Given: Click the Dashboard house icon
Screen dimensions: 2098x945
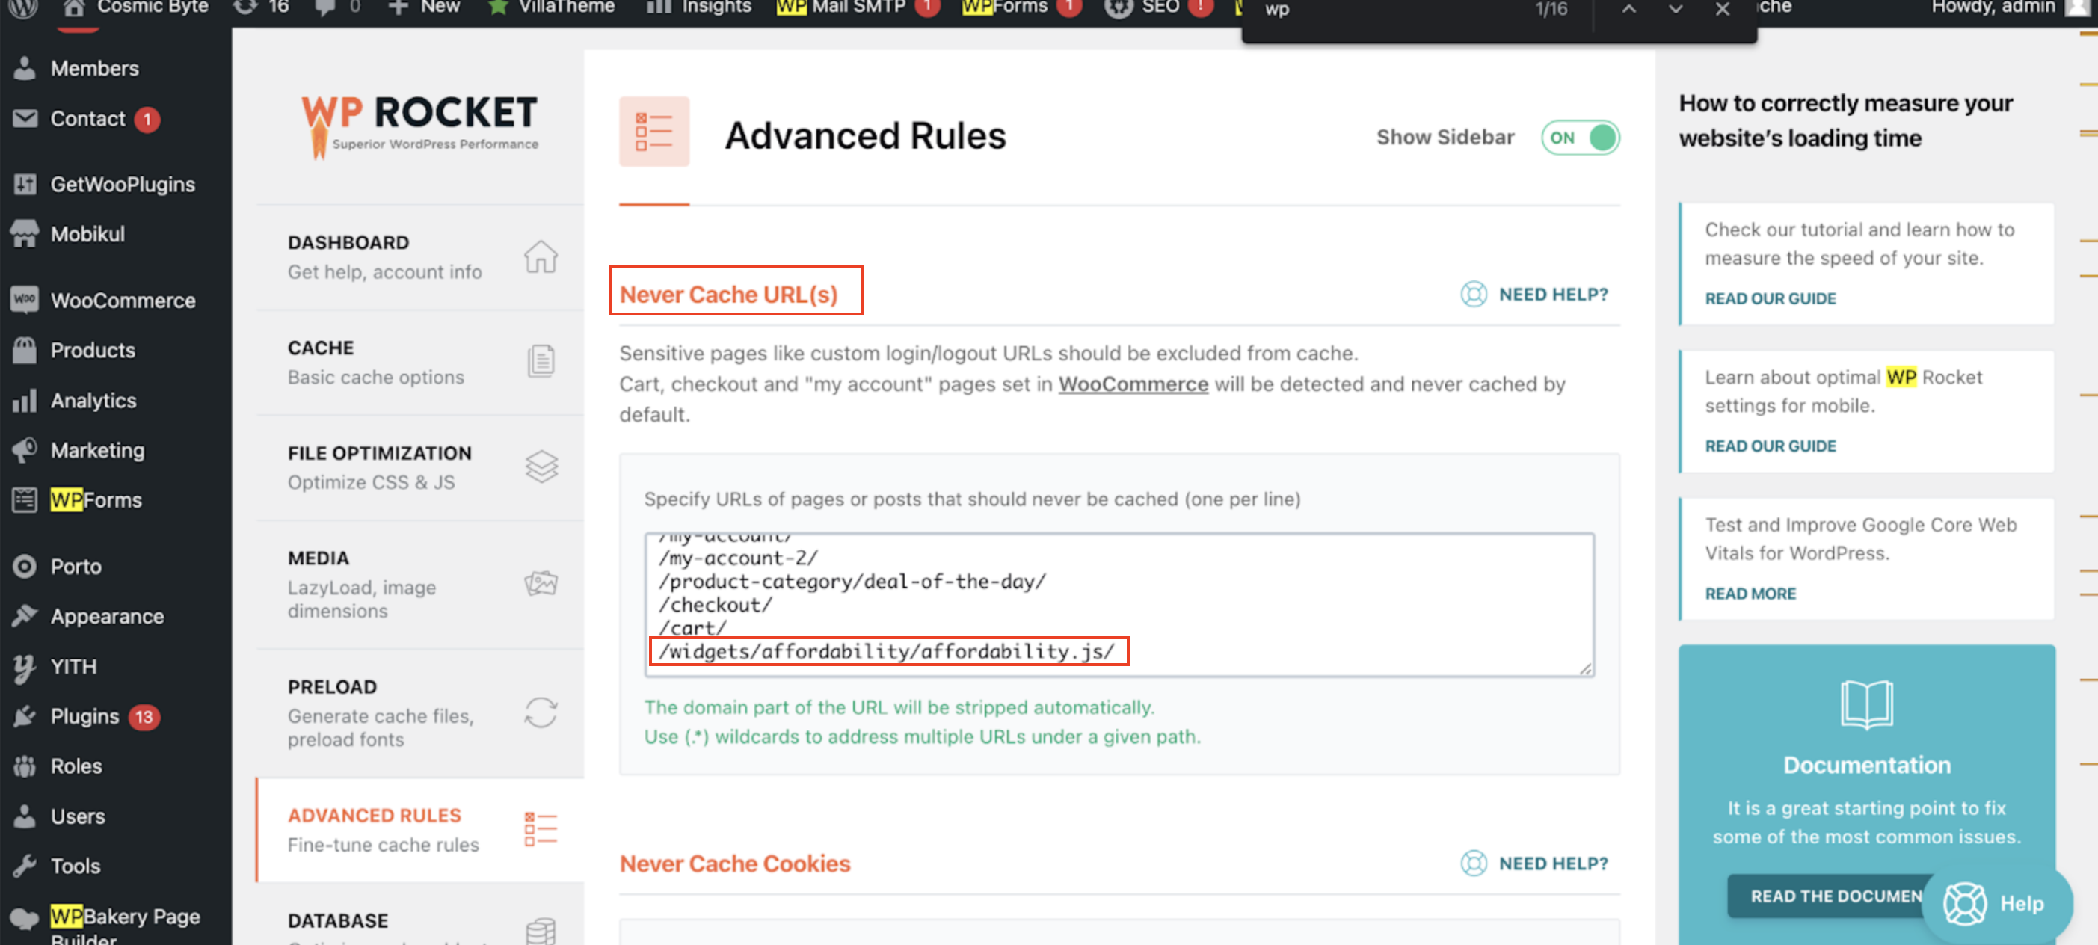Looking at the screenshot, I should [541, 256].
